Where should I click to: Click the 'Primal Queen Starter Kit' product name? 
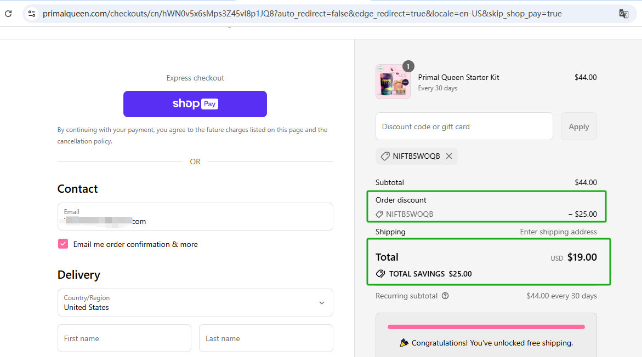(x=458, y=77)
